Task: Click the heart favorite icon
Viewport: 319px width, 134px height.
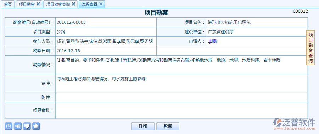Action: (27, 126)
